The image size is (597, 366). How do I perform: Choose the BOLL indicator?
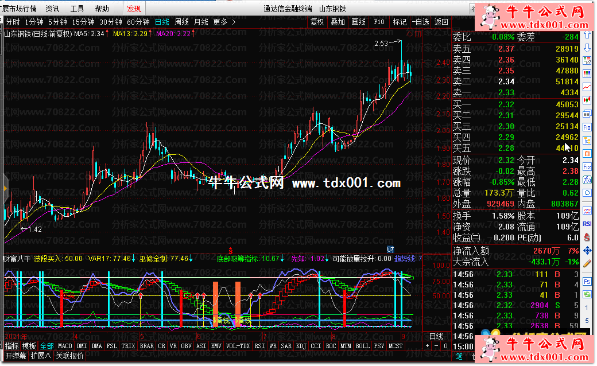coord(362,346)
